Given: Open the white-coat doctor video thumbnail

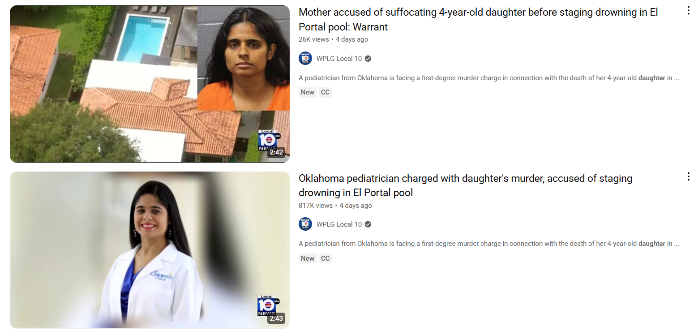Looking at the screenshot, I should tap(150, 250).
